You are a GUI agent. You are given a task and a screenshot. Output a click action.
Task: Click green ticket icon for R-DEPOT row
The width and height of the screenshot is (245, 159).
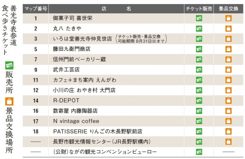tap(199, 100)
